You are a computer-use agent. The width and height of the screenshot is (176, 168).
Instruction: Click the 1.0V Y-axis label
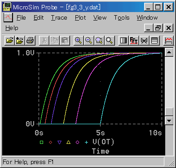(x=26, y=53)
